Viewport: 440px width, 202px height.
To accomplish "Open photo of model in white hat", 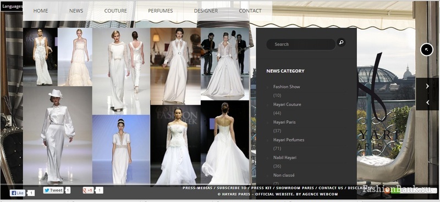I will click(x=58, y=135).
